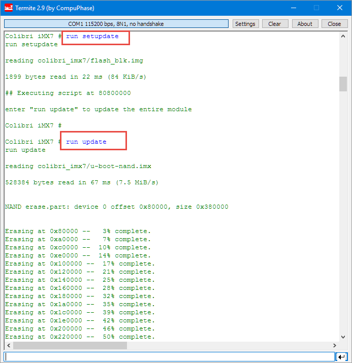Focus the command input field at bottom
352x363 pixels.
pyautogui.click(x=169, y=356)
